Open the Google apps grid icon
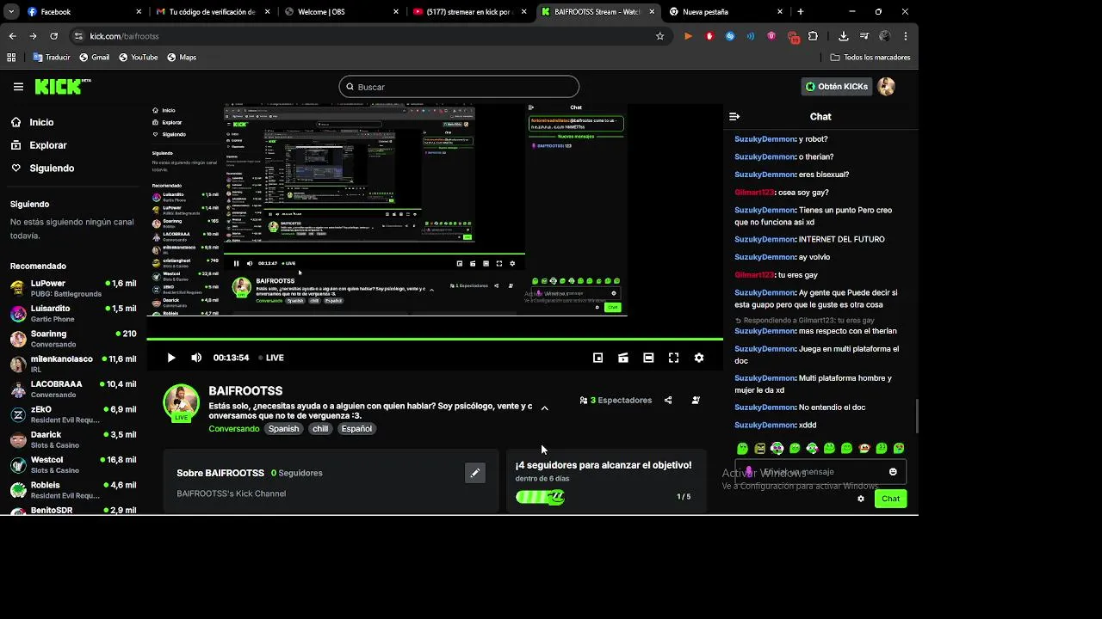1102x619 pixels. pyautogui.click(x=11, y=58)
